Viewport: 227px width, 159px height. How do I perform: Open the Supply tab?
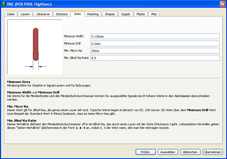[126, 14]
